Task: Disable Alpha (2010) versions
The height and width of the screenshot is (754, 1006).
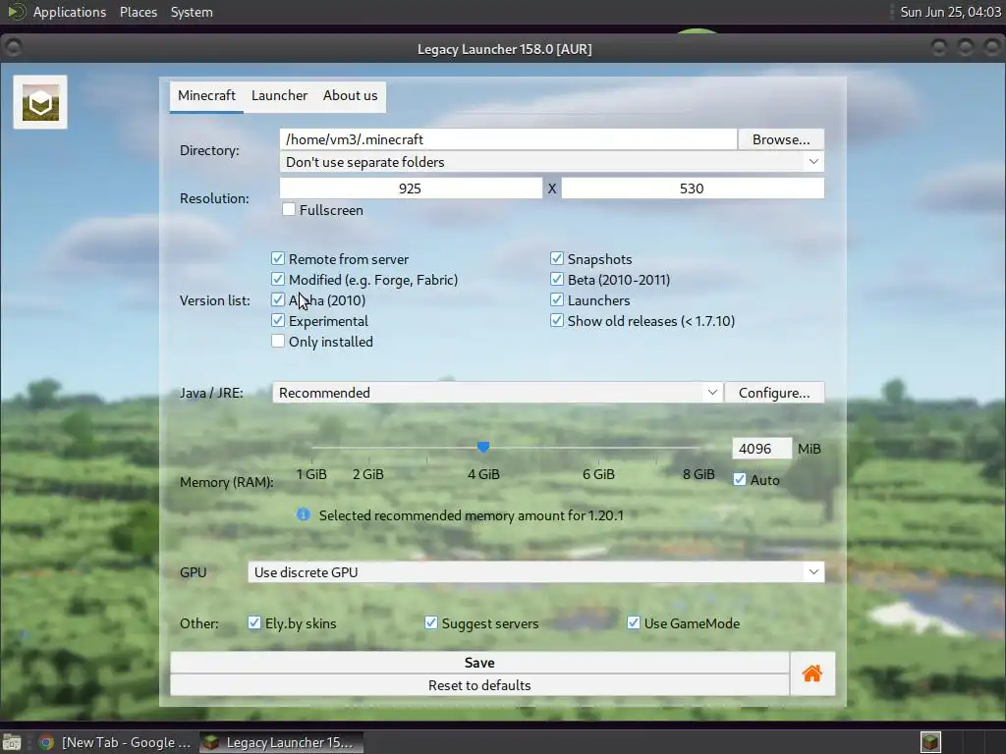Action: [x=278, y=299]
